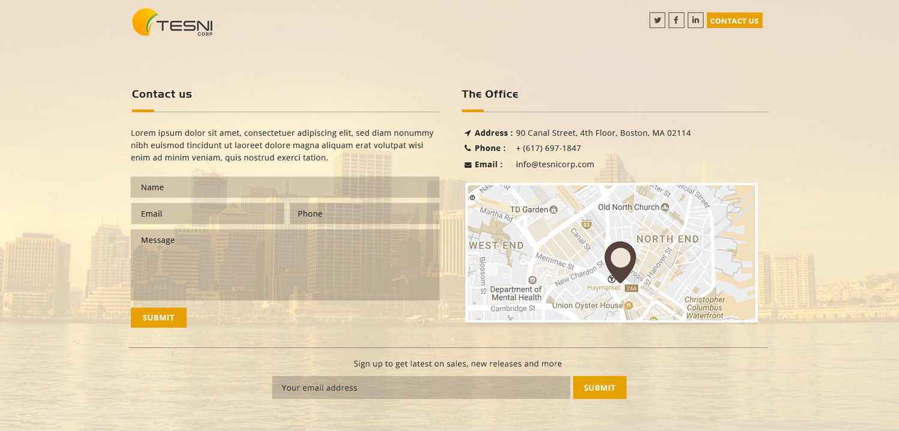Click the Union Oyster House restaurant marker
Image resolution: width=899 pixels, height=431 pixels.
click(x=629, y=305)
